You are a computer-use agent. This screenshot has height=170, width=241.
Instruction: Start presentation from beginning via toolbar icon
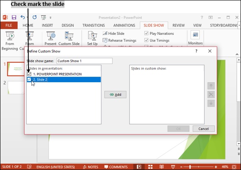click(44, 17)
